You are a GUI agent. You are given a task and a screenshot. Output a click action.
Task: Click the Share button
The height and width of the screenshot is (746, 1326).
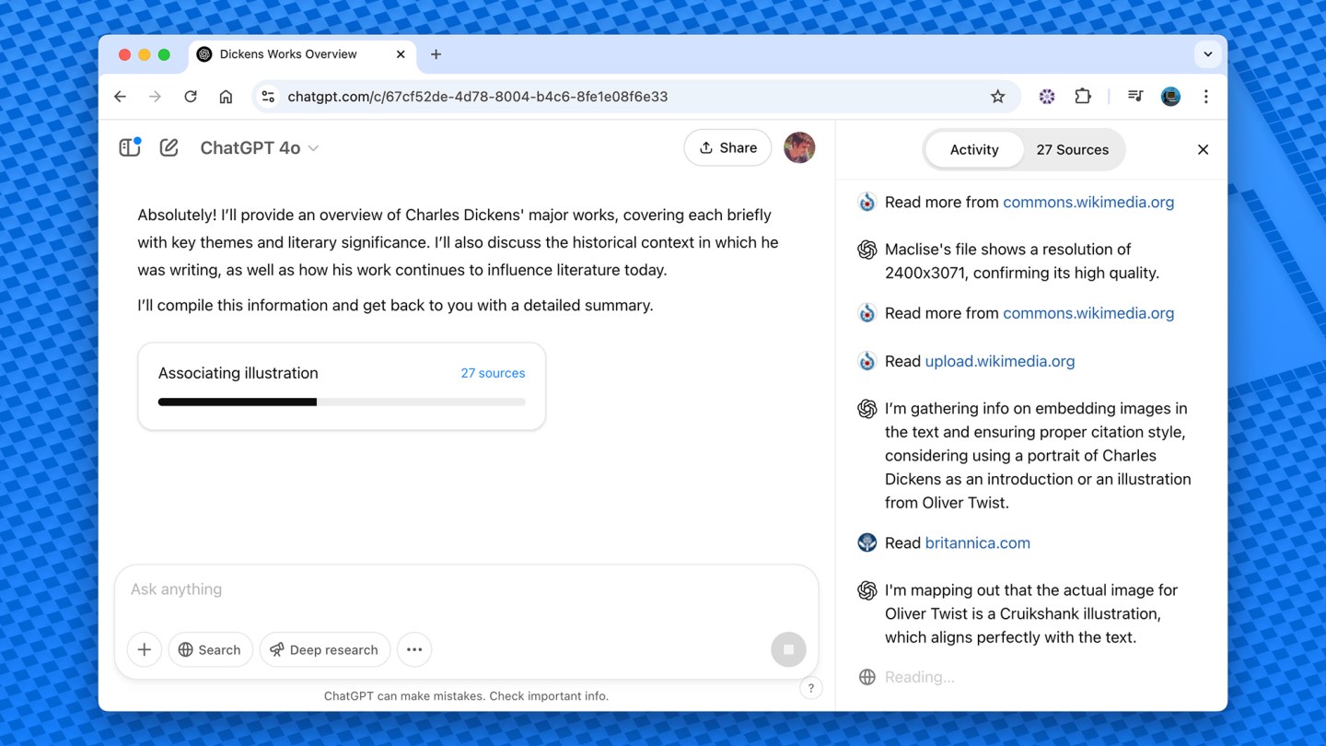tap(727, 147)
